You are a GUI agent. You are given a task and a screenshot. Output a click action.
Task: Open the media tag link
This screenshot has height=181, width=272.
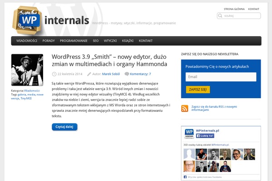click(31, 95)
